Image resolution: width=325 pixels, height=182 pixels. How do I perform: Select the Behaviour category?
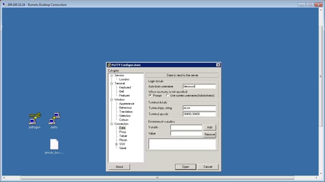[125, 108]
